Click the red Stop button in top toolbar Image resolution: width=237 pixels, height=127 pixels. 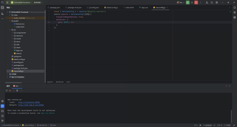196,2
